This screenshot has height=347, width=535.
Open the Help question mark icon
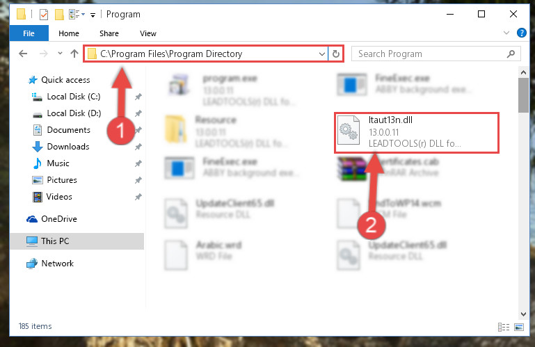pyautogui.click(x=521, y=33)
